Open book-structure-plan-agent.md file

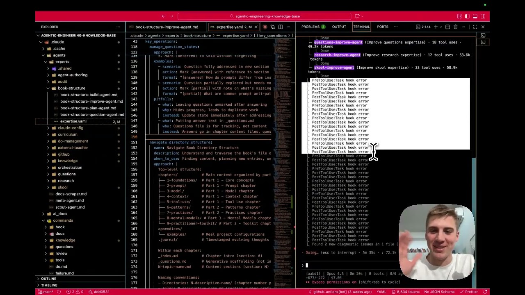click(88, 108)
